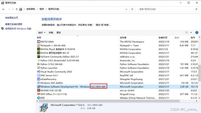Select the Python 3.10.2 (64-bit) row name
This screenshot has width=201, height=113.
[51, 64]
